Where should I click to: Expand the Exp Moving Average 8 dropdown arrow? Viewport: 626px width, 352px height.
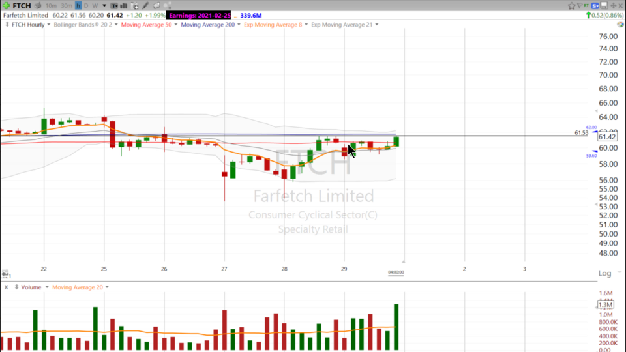pyautogui.click(x=306, y=25)
